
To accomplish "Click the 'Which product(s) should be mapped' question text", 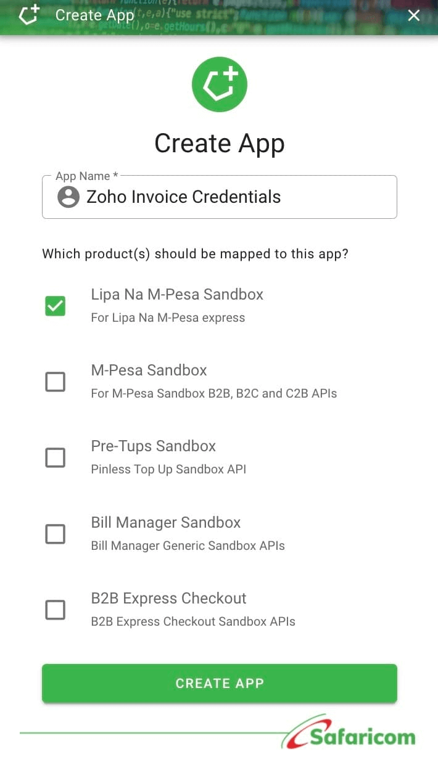I will point(195,254).
